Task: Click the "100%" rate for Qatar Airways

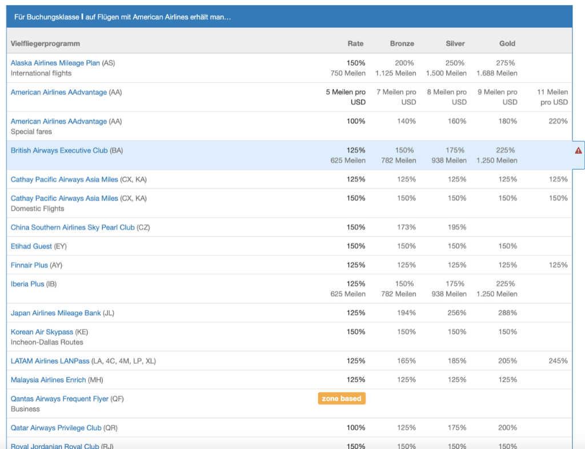Action: [356, 428]
